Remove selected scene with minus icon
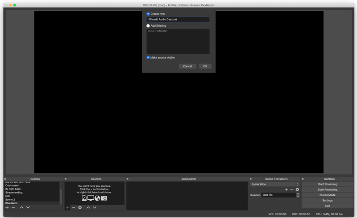This screenshot has height=218, width=357. (x=13, y=207)
